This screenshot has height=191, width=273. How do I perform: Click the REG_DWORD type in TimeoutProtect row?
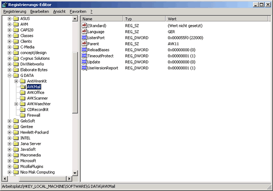point(137,56)
